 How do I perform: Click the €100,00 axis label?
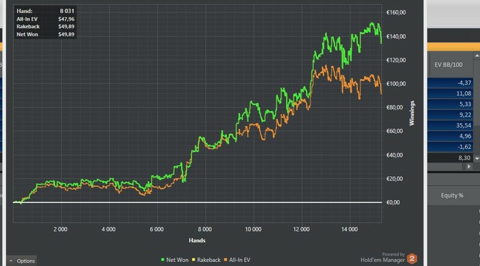pyautogui.click(x=396, y=84)
